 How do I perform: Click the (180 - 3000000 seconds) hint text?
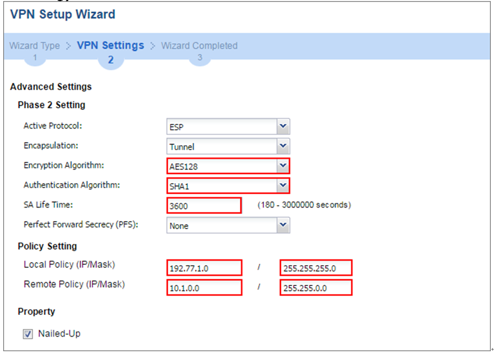[x=304, y=205]
